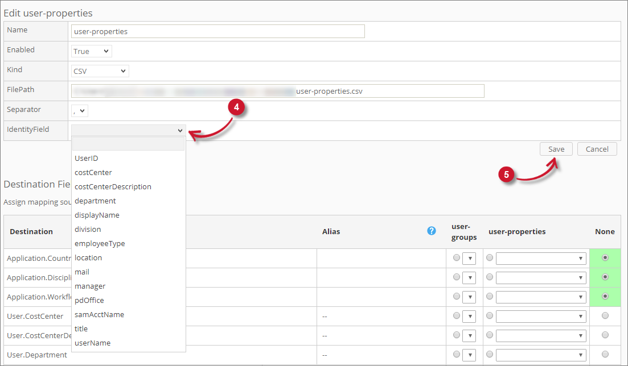The width and height of the screenshot is (628, 366).
Task: Cancel editing user-properties
Action: click(597, 148)
